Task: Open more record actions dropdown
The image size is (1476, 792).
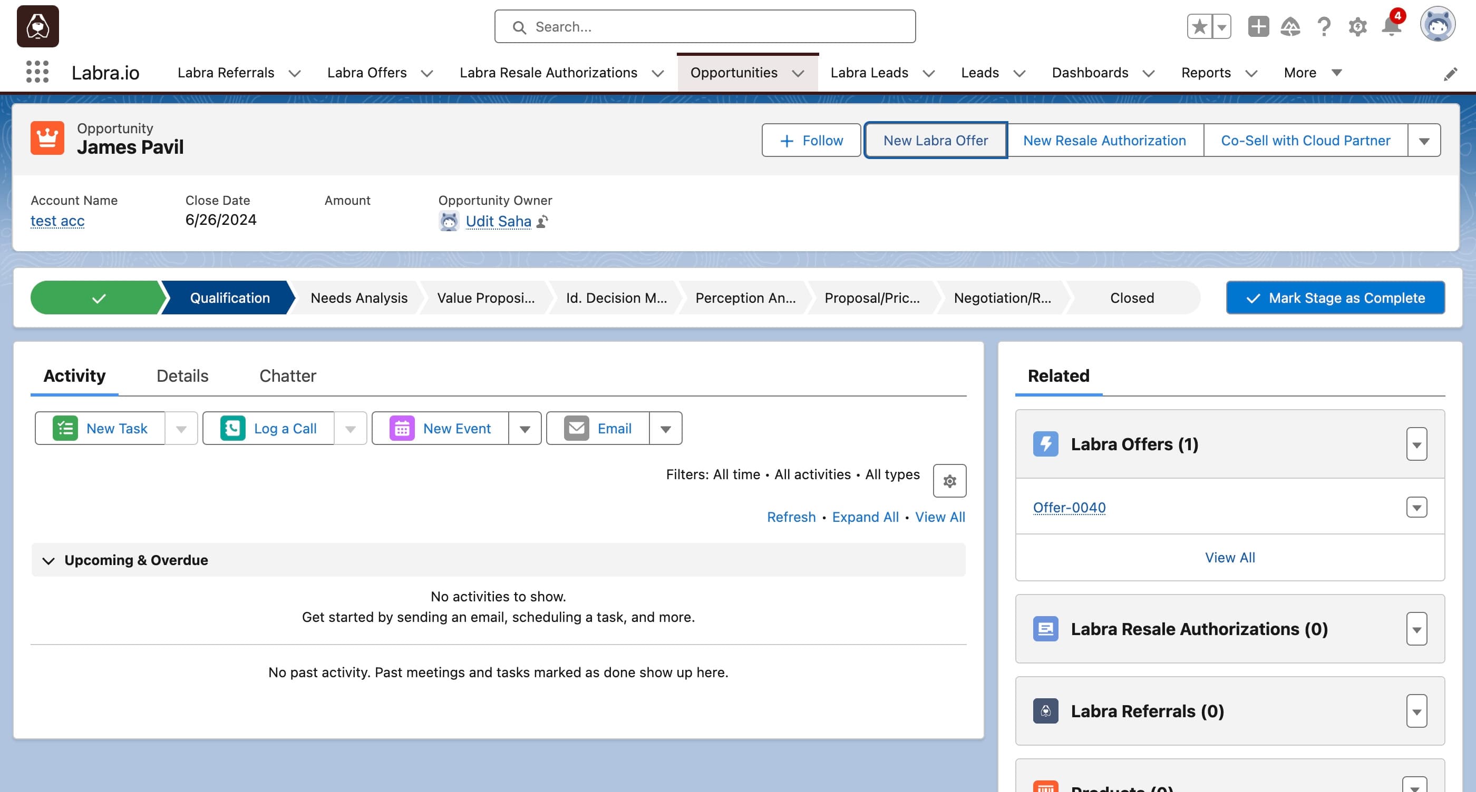Action: (1424, 141)
